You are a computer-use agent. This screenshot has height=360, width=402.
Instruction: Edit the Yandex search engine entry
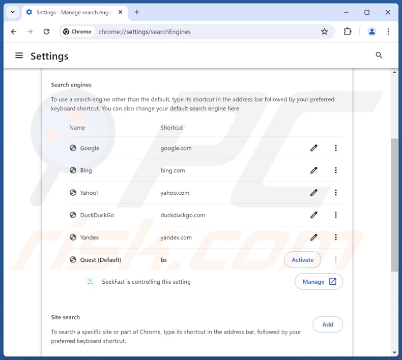(314, 237)
